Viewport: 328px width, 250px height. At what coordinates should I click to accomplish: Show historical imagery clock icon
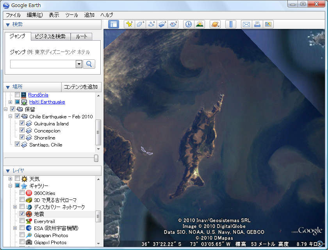point(189,24)
